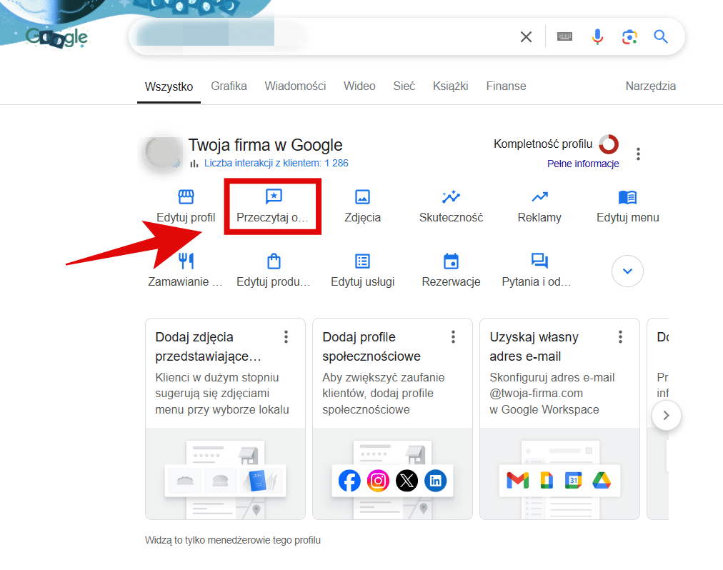This screenshot has height=570, width=723.
Task: Open options for Dodaj zdjęcia card
Action: [286, 337]
